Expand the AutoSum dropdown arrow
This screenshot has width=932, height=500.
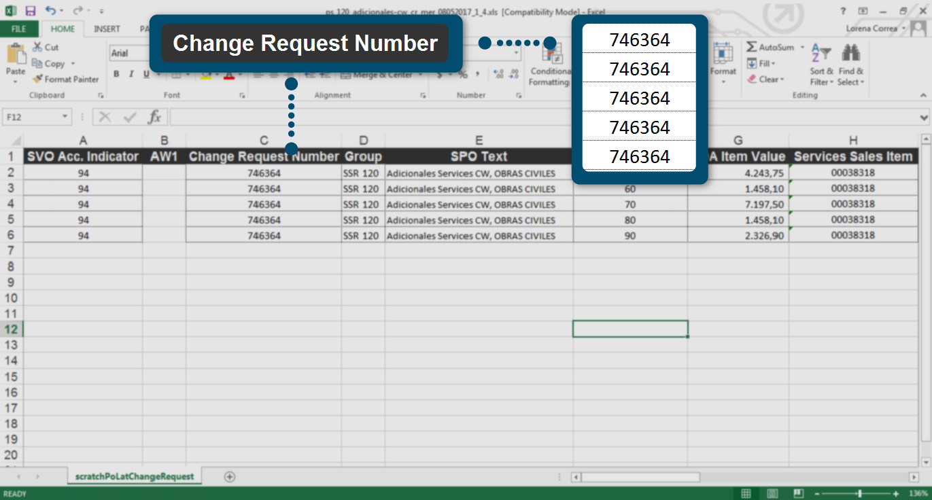point(802,48)
